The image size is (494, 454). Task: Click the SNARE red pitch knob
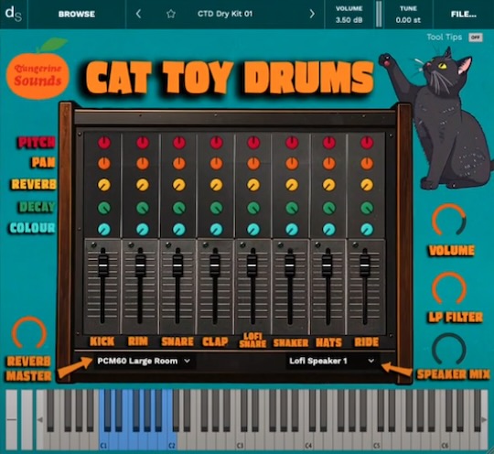[179, 143]
